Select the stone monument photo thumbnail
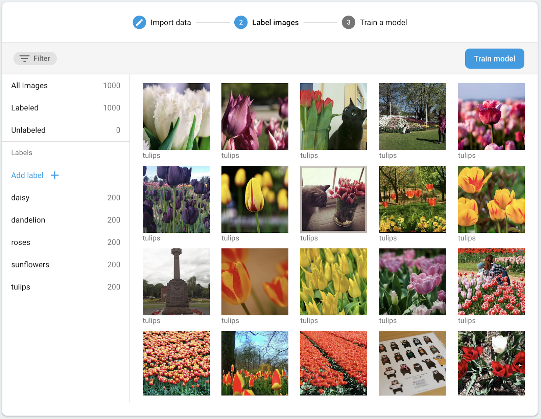Viewport: 541px width, 419px height. [176, 281]
